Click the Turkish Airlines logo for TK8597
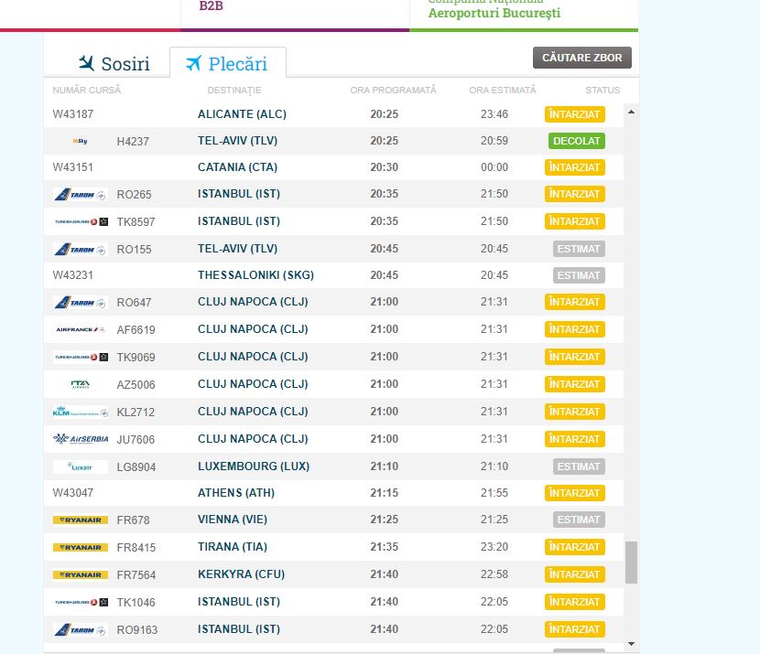Image resolution: width=760 pixels, height=654 pixels. coord(80,221)
